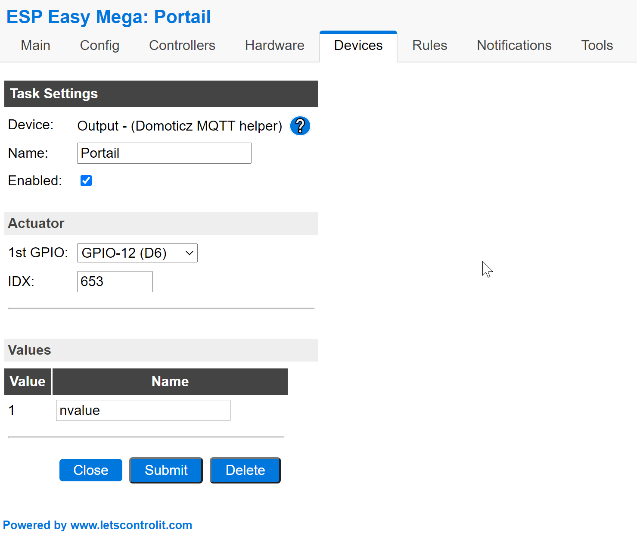Open the Config tab
637x552 pixels.
click(x=99, y=46)
